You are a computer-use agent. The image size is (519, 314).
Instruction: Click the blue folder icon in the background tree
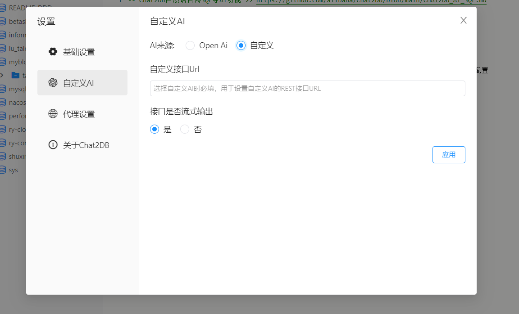pyautogui.click(x=15, y=75)
